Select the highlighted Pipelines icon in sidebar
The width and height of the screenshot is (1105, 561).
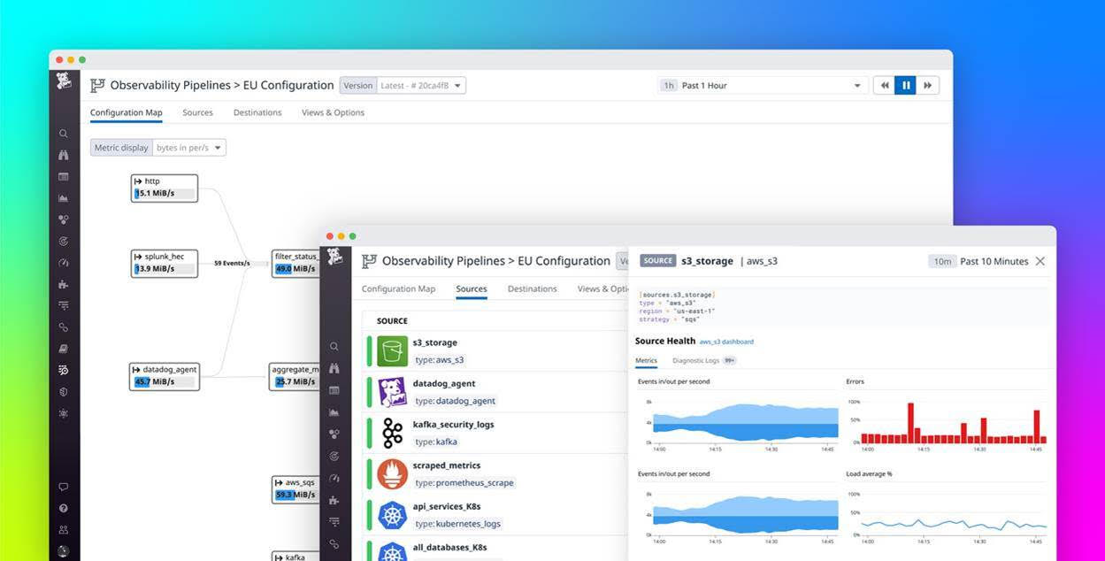click(63, 370)
